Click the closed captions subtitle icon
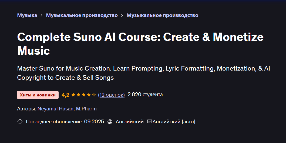This screenshot has height=143, width=286. pos(149,122)
